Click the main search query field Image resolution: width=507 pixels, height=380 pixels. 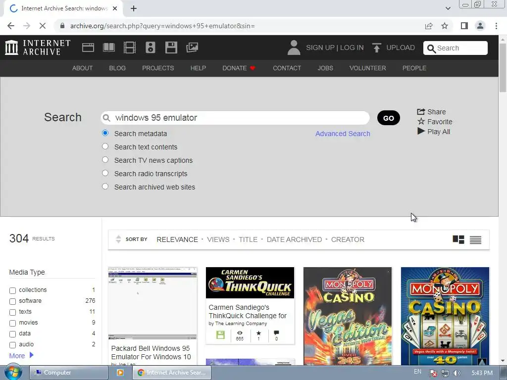pyautogui.click(x=235, y=118)
